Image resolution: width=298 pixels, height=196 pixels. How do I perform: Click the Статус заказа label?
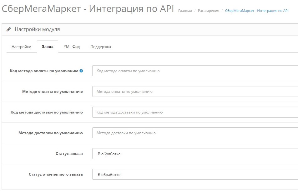[69, 154]
